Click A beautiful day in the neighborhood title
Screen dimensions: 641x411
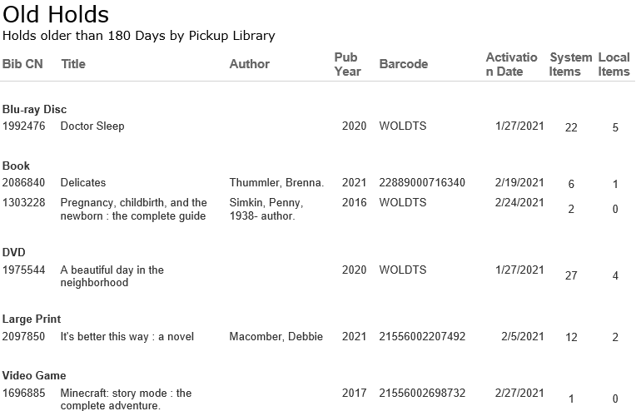click(x=112, y=276)
